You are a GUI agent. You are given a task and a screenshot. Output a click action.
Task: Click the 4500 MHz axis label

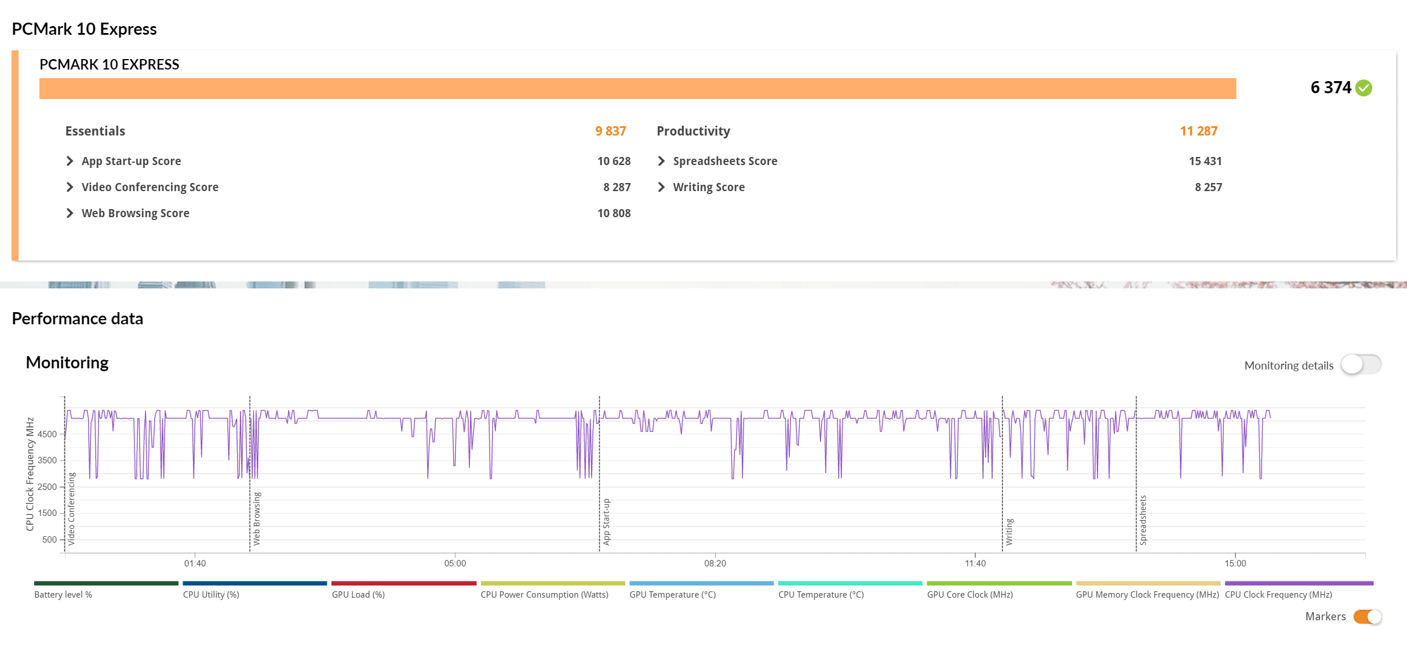[48, 434]
